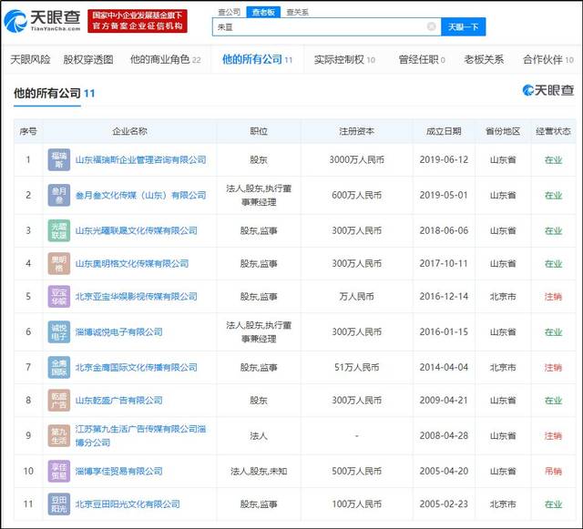This screenshot has height=529, width=583.
Task: Click the search input field containing 朱亘
Action: click(319, 27)
